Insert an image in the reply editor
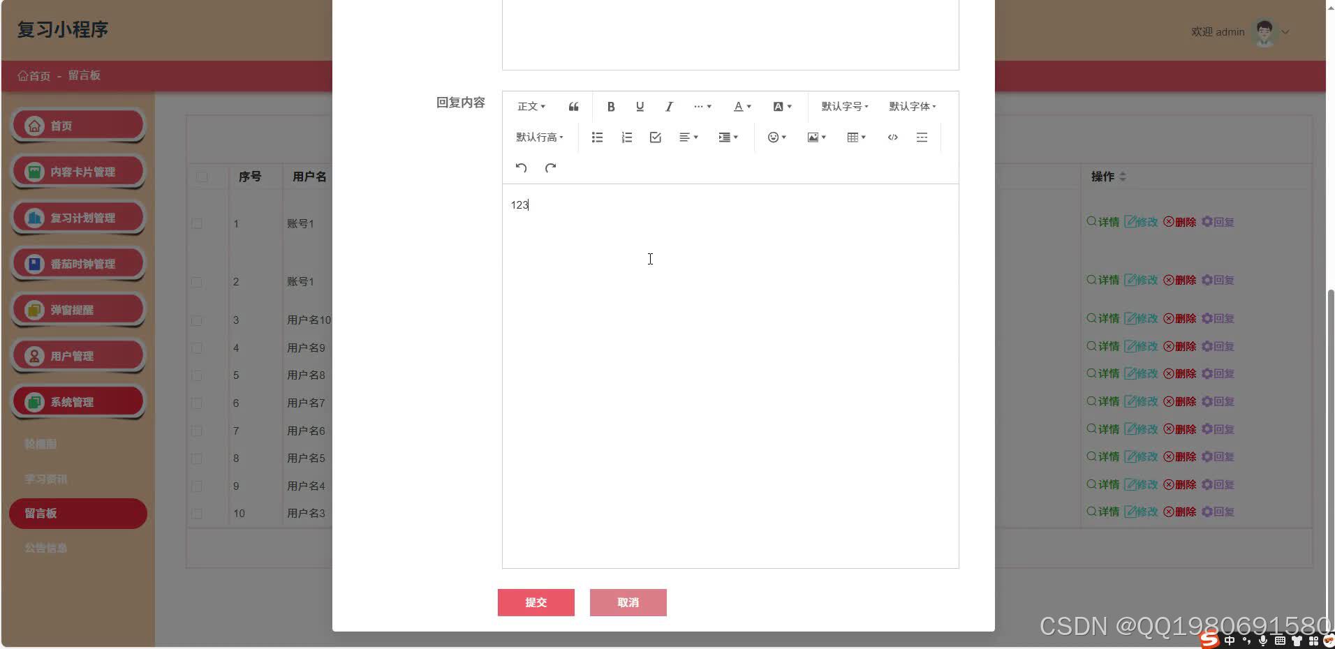This screenshot has width=1335, height=649. tap(813, 137)
